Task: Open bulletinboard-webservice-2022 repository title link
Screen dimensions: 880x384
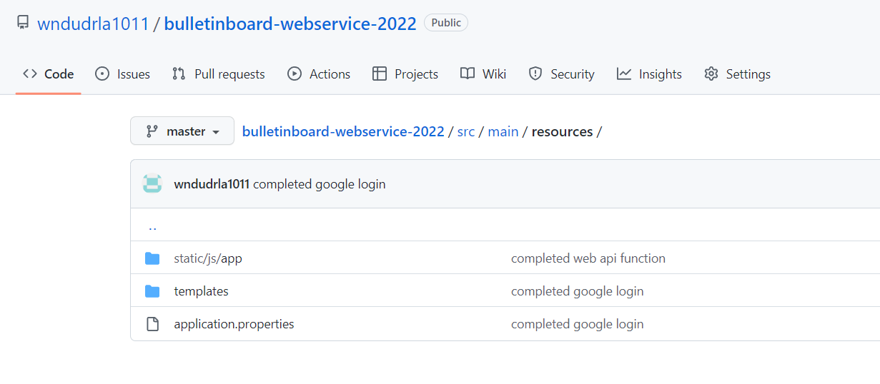Action: pos(290,24)
